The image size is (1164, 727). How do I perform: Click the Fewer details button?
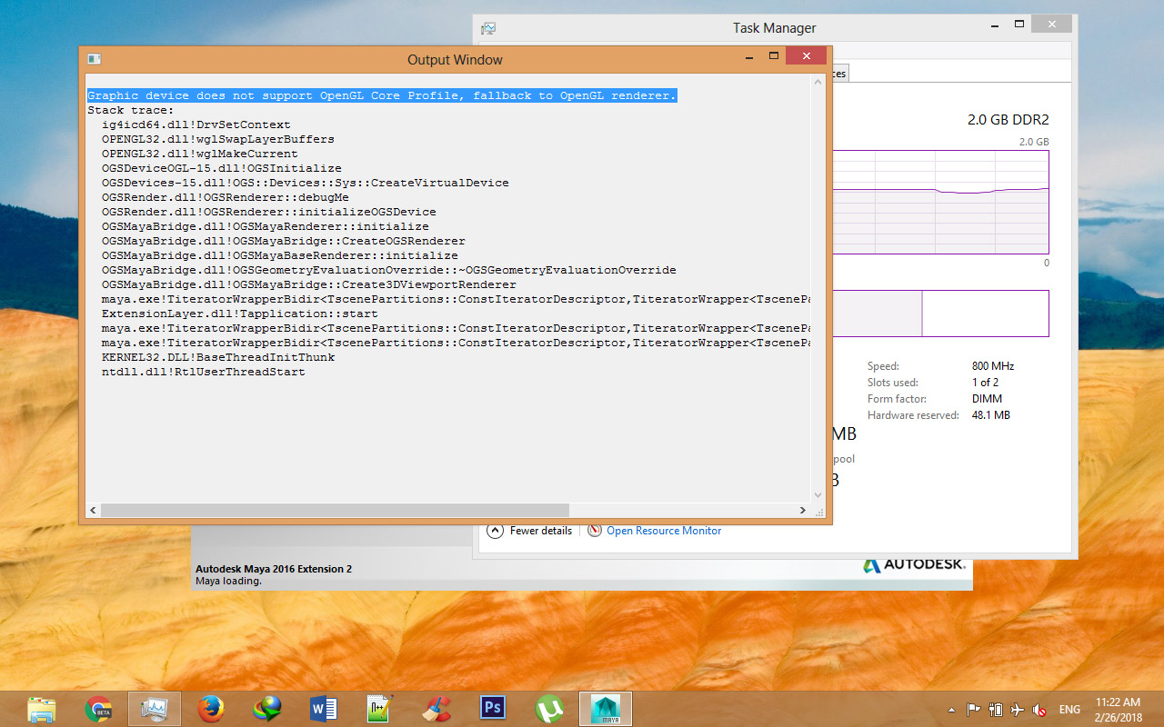(529, 531)
